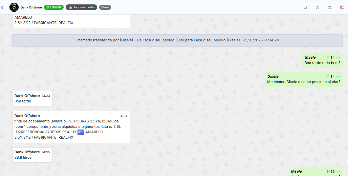This screenshot has width=348, height=176.
Task: Click the green Francielle WhatsApp tag
Action: [53, 7]
